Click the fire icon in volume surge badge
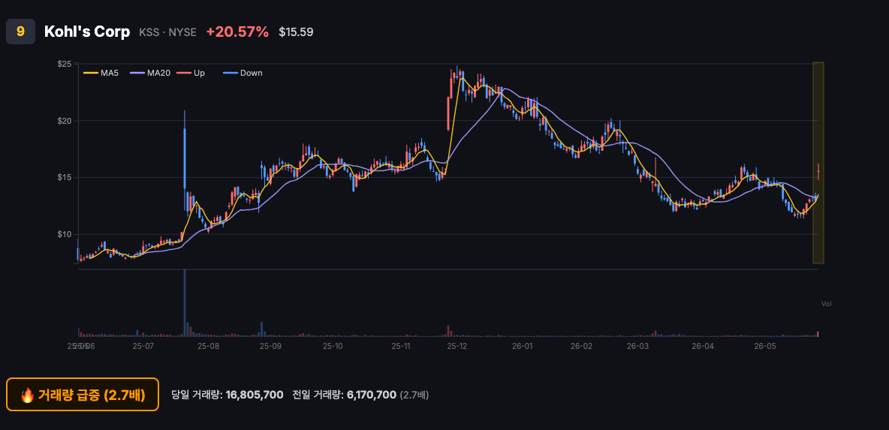 pos(27,395)
